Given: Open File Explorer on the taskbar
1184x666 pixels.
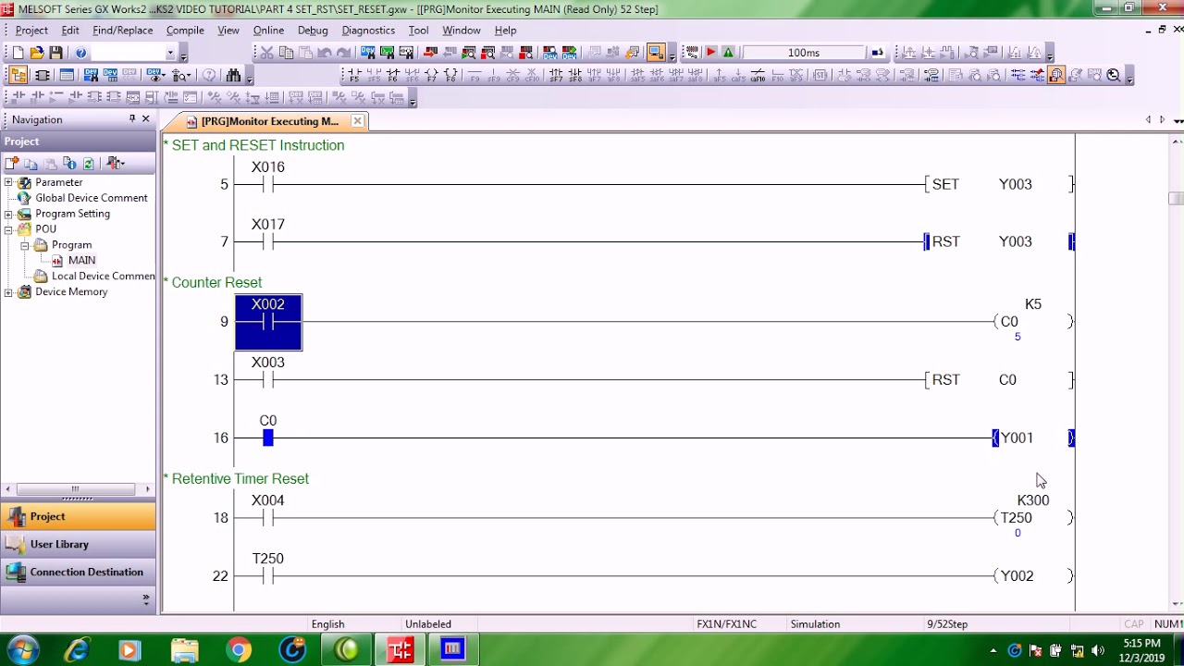Looking at the screenshot, I should pos(184,650).
